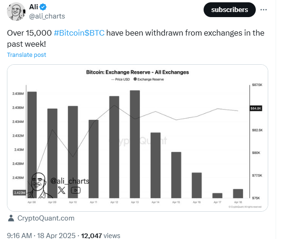
Task: Click the cartoon face watermark in chart
Action: point(38,185)
